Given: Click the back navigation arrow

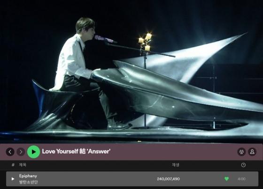Looking at the screenshot, I should 10,152.
